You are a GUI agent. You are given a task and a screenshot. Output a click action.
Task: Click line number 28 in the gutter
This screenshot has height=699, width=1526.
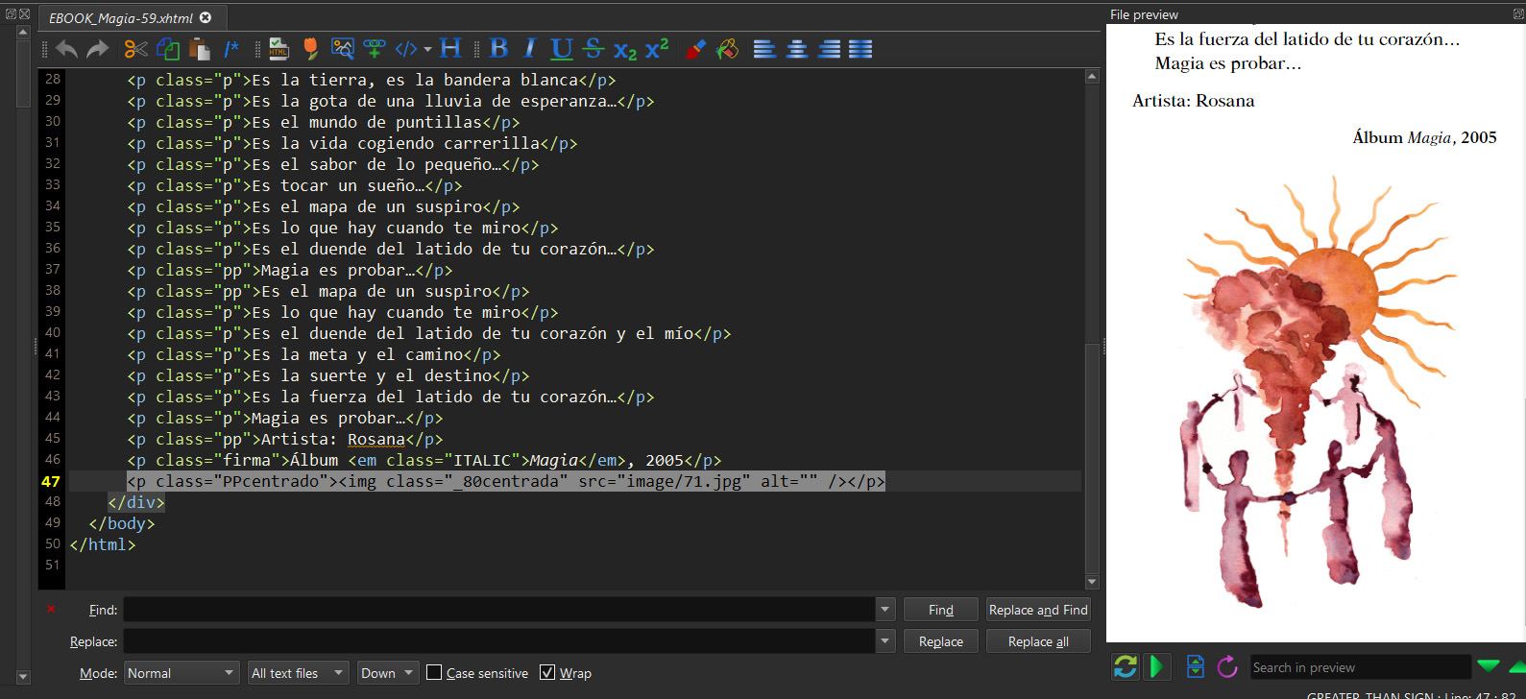(52, 79)
